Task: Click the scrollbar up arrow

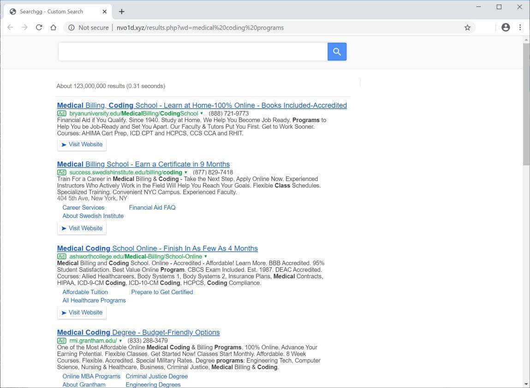Action: pyautogui.click(x=526, y=40)
